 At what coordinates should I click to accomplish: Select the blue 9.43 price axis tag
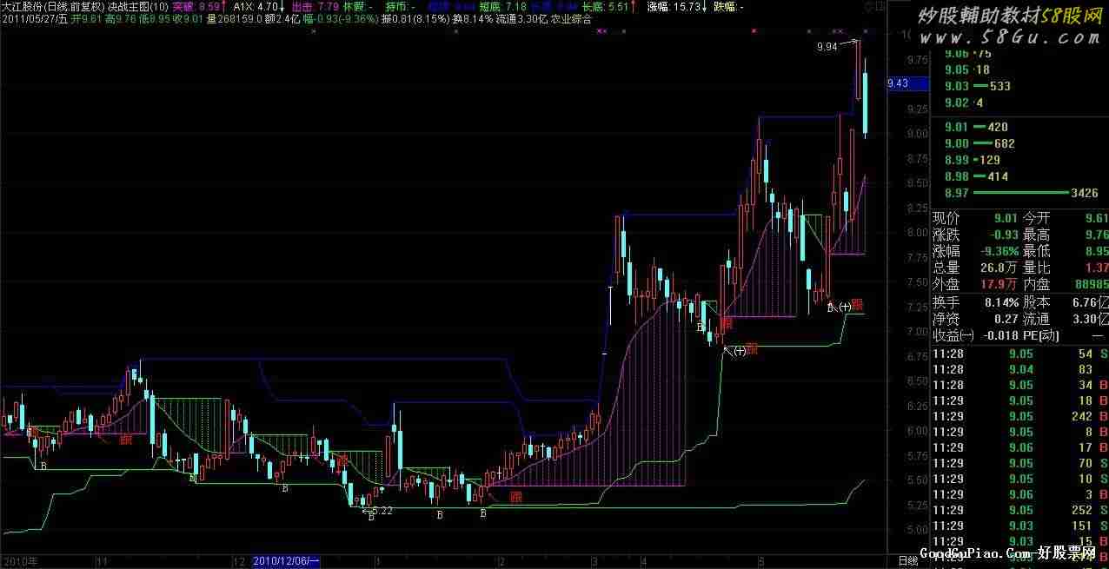coord(897,83)
